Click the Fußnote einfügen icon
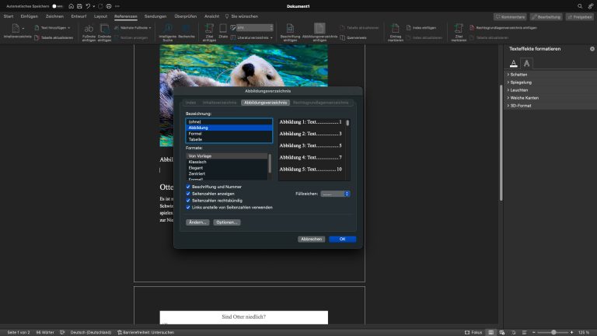This screenshot has width=597, height=336. (x=89, y=29)
